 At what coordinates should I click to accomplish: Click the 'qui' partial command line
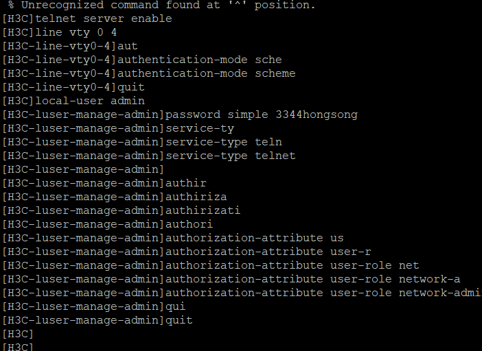175,306
